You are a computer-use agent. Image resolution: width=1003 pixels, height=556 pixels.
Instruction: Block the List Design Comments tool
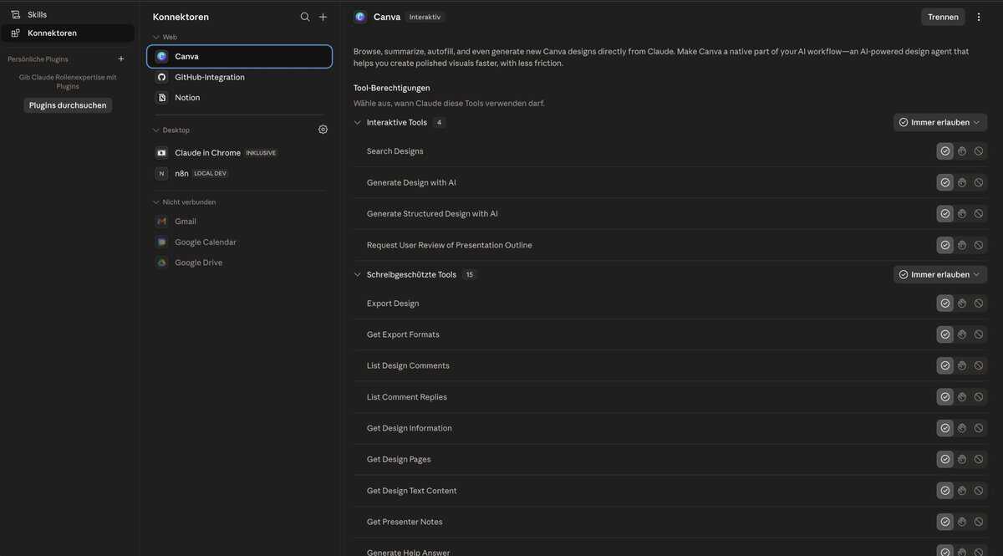tap(979, 365)
